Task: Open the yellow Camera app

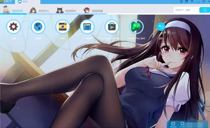Action: pyautogui.click(x=63, y=27)
